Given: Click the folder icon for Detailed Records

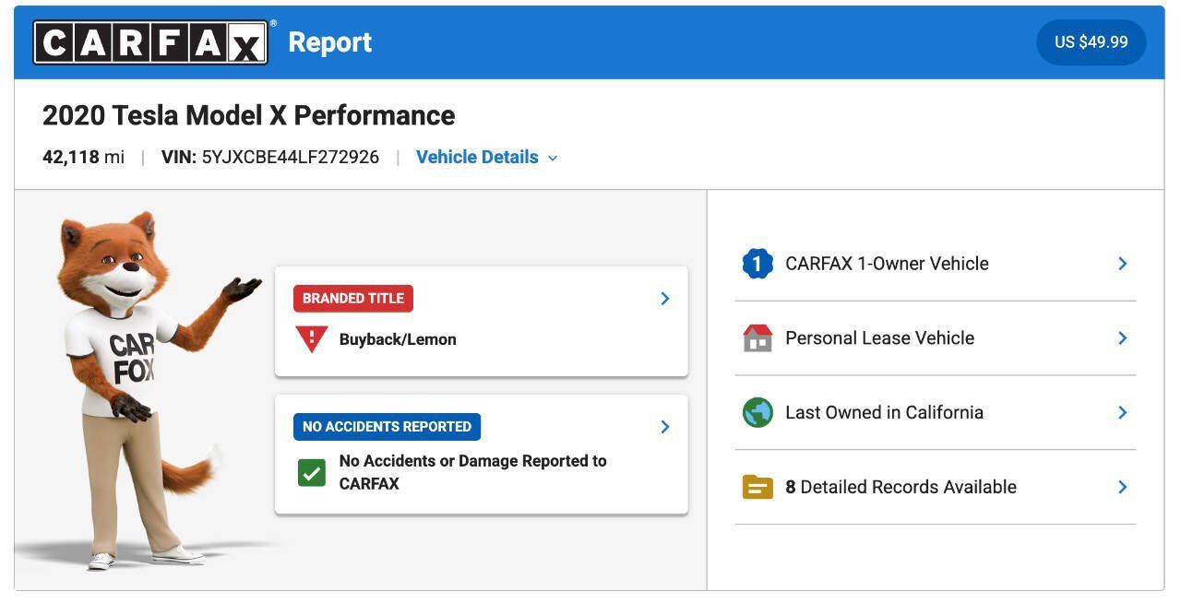Looking at the screenshot, I should tap(758, 487).
